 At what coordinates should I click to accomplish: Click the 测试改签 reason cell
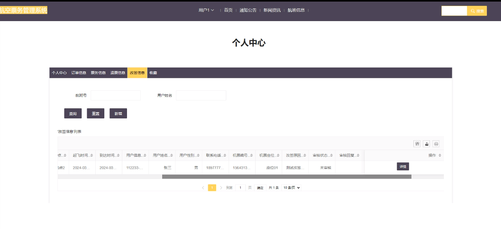point(295,168)
